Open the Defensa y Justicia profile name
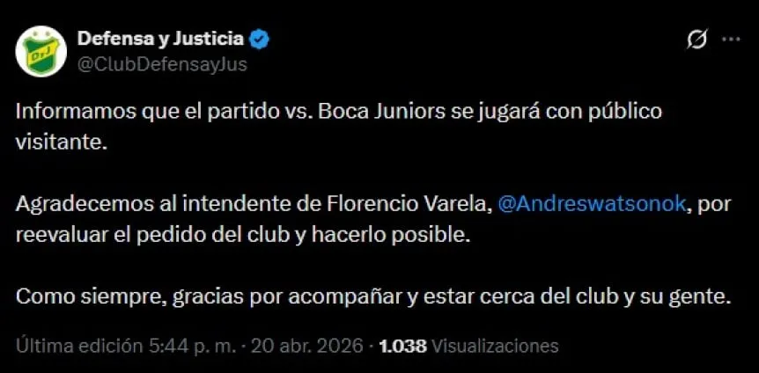 (x=160, y=39)
